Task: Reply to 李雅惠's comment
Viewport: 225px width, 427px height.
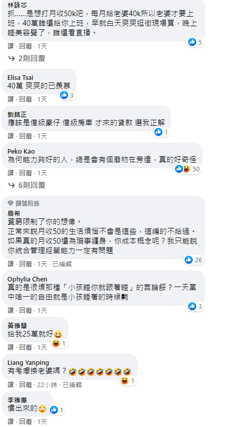Action: click(x=25, y=422)
